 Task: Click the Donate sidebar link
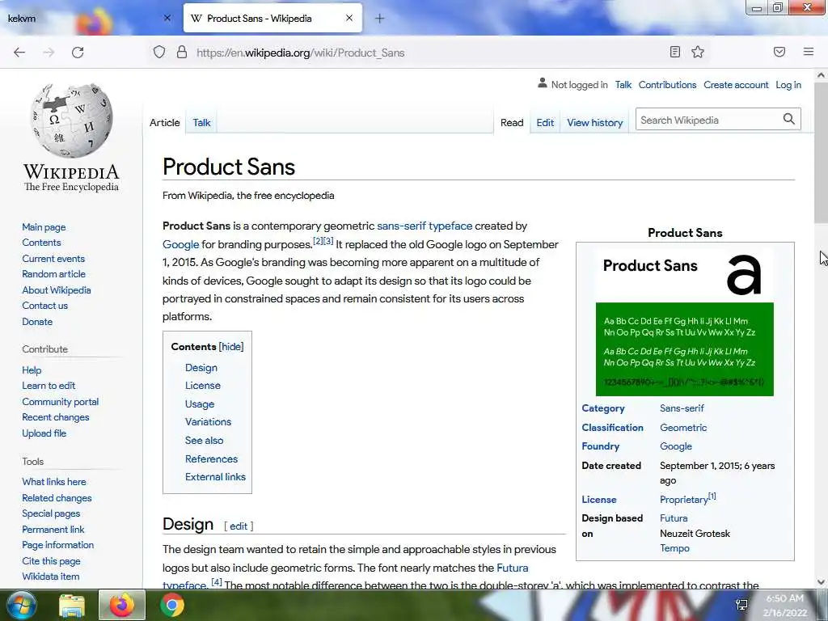(x=37, y=322)
